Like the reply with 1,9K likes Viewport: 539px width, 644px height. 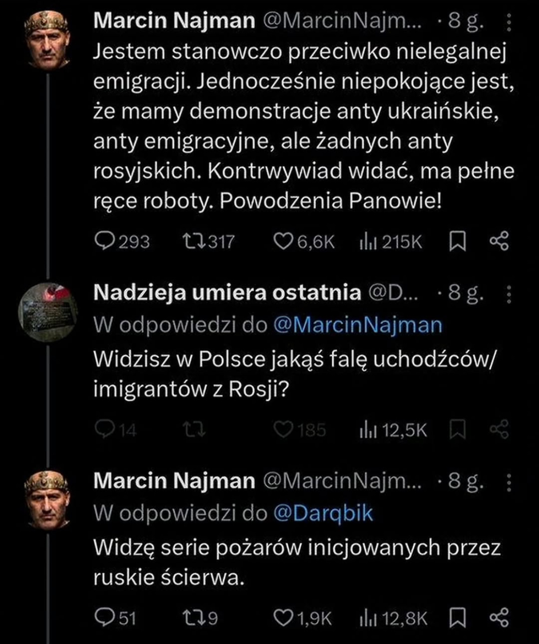point(283,618)
